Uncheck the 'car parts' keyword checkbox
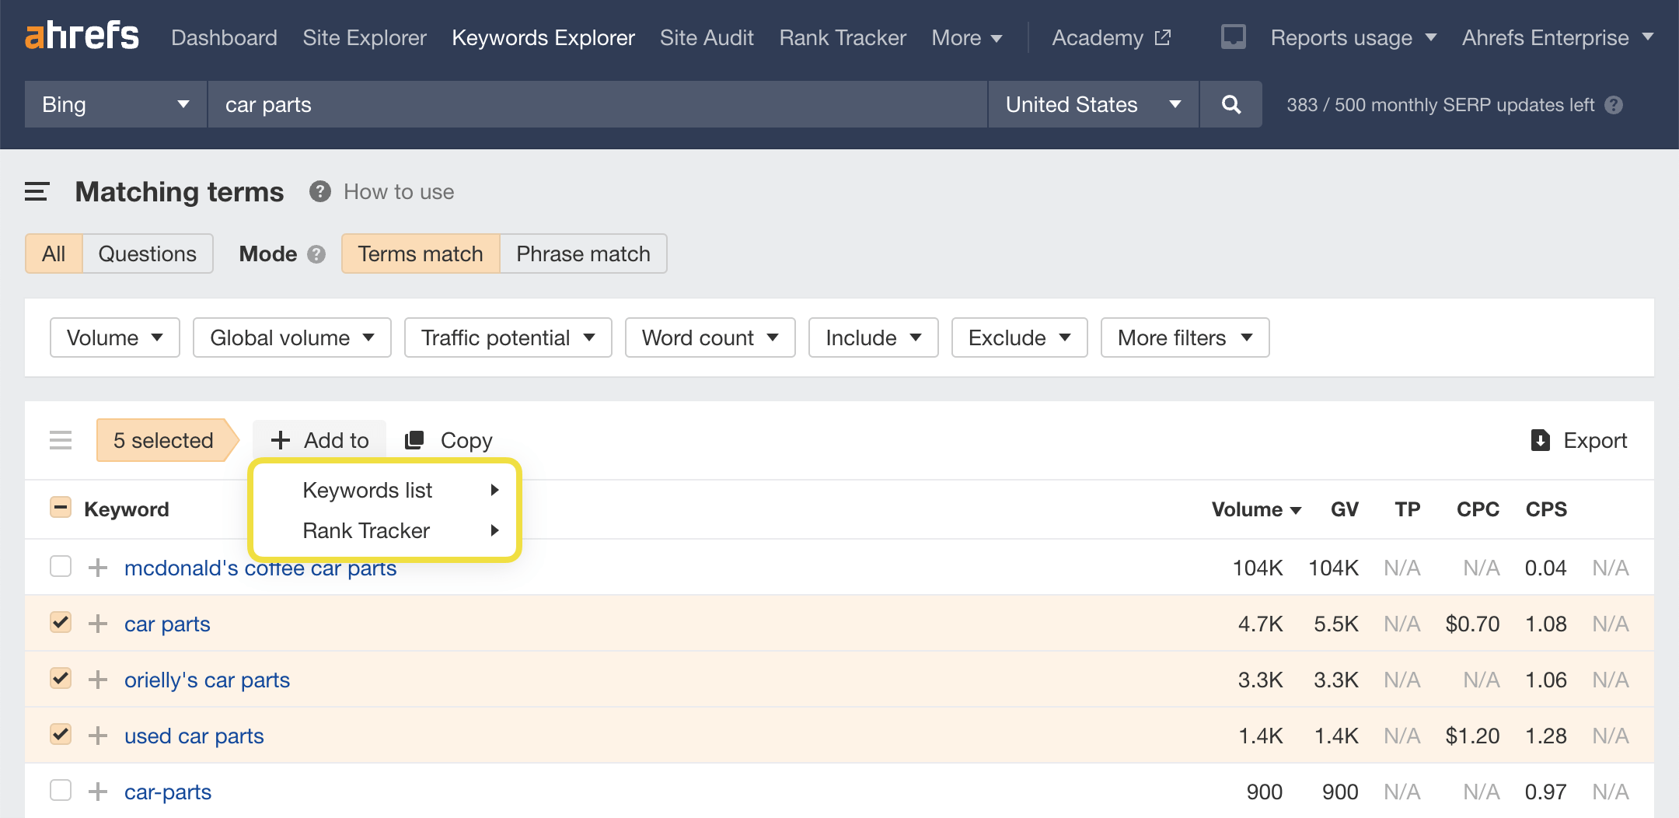 tap(61, 623)
